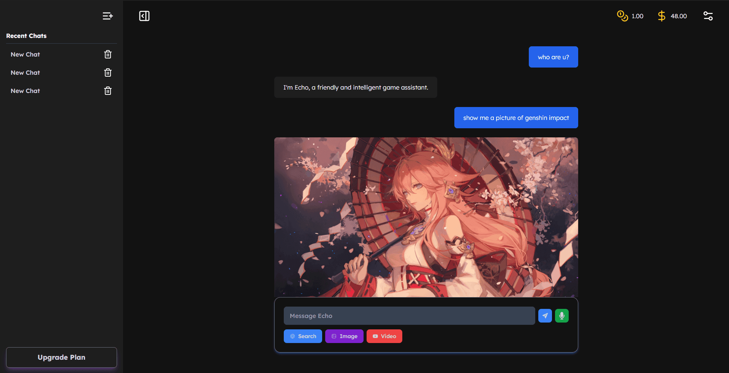Click the Upgrade Plan button
Viewport: 729px width, 373px height.
click(x=61, y=357)
